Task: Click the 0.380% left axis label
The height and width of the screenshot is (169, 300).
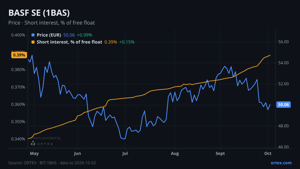Action: pos(18,70)
